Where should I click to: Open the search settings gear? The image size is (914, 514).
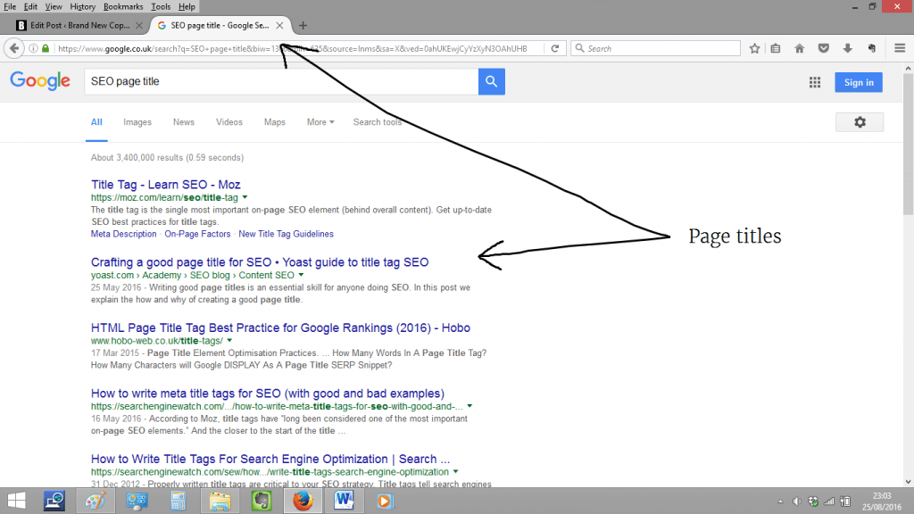(x=860, y=122)
